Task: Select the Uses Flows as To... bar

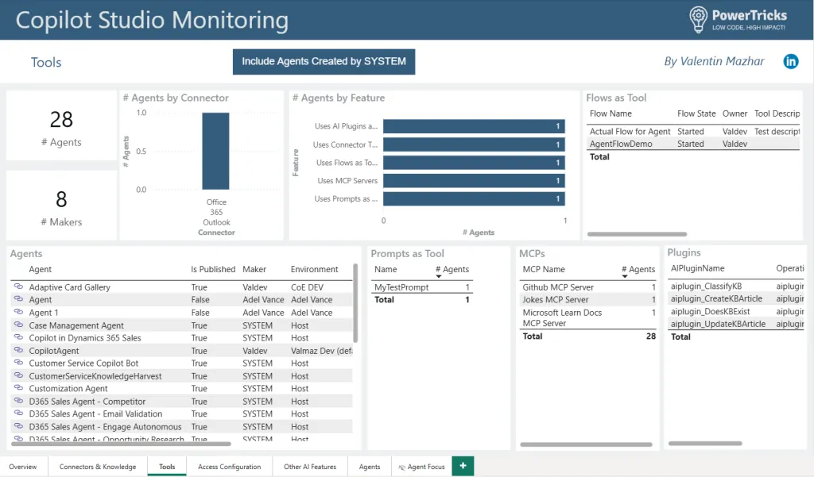Action: tap(474, 163)
